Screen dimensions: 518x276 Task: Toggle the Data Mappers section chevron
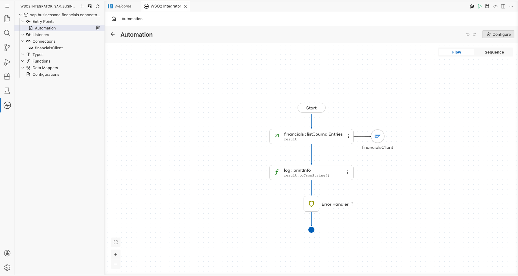click(x=23, y=68)
